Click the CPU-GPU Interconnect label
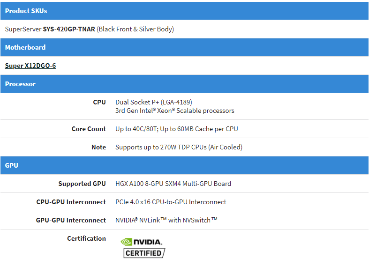The height and width of the screenshot is (266, 369). pyautogui.click(x=71, y=202)
